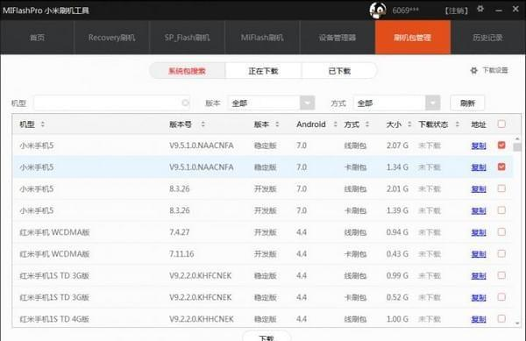Viewport: 526px width, 341px height.
Task: Copy link for 红米手机 WCDMA版 0.43 G
Action: [x=479, y=254]
